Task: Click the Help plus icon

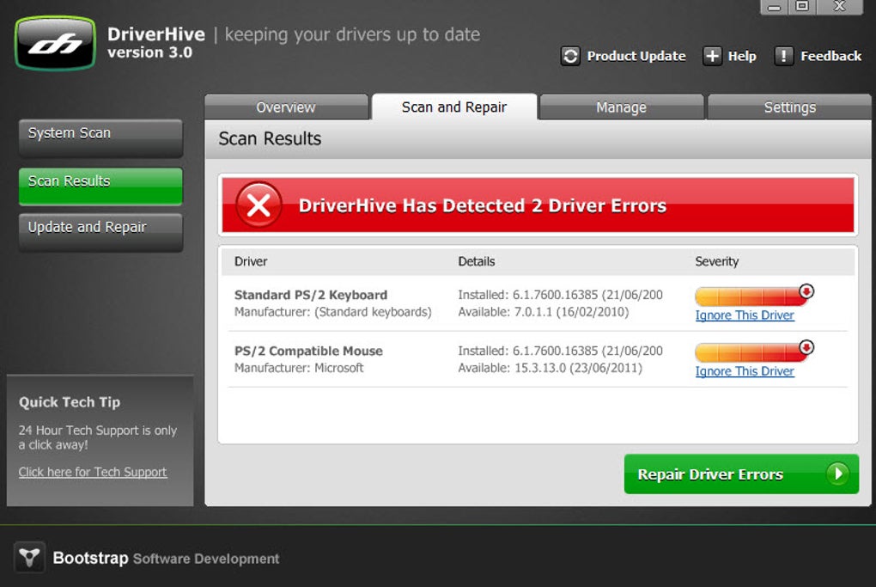Action: 712,56
